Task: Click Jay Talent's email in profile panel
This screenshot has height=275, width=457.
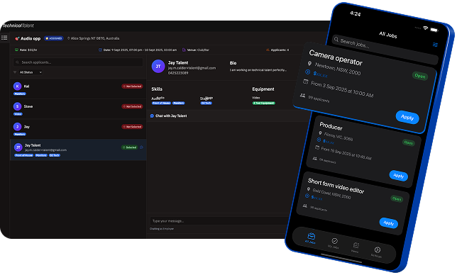Action: (x=192, y=68)
